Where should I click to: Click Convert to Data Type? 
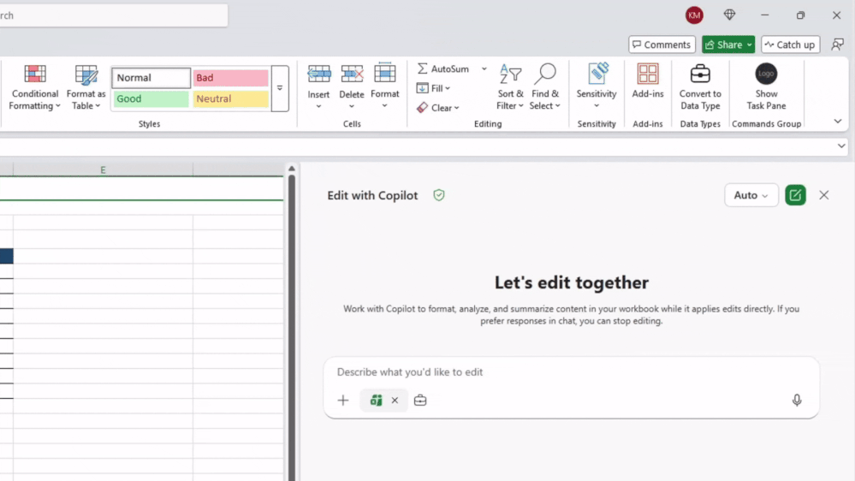700,87
